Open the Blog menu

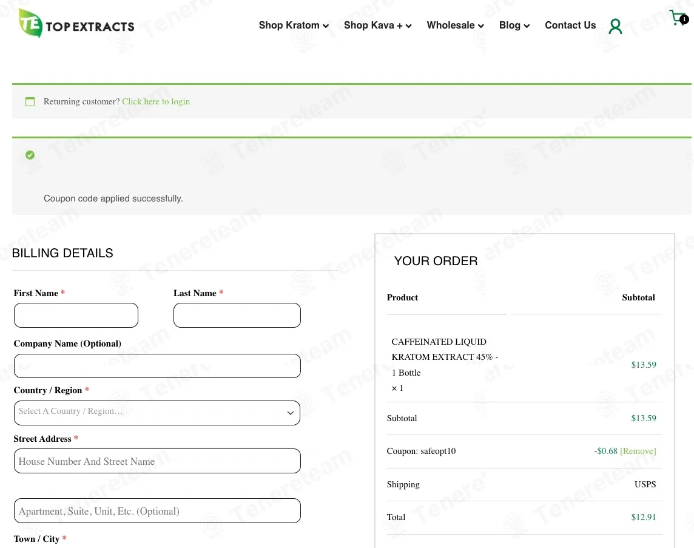[514, 25]
